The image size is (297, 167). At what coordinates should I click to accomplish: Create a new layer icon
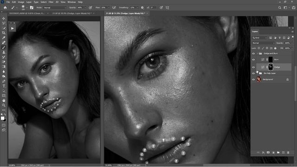(283, 153)
